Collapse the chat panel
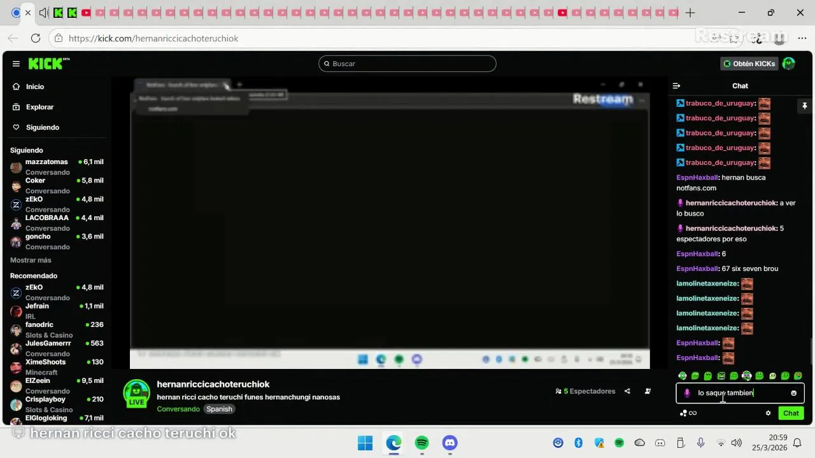Screen dimensions: 815x458 [x=676, y=86]
